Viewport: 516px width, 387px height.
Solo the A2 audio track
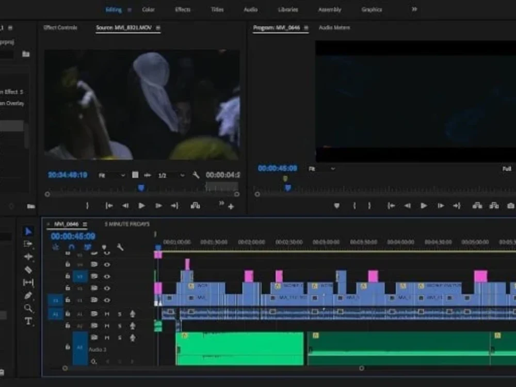click(x=120, y=325)
